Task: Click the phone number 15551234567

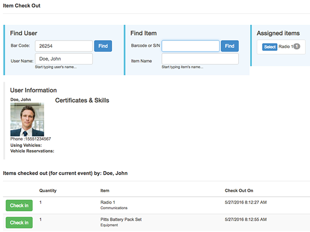Action: coord(38,139)
